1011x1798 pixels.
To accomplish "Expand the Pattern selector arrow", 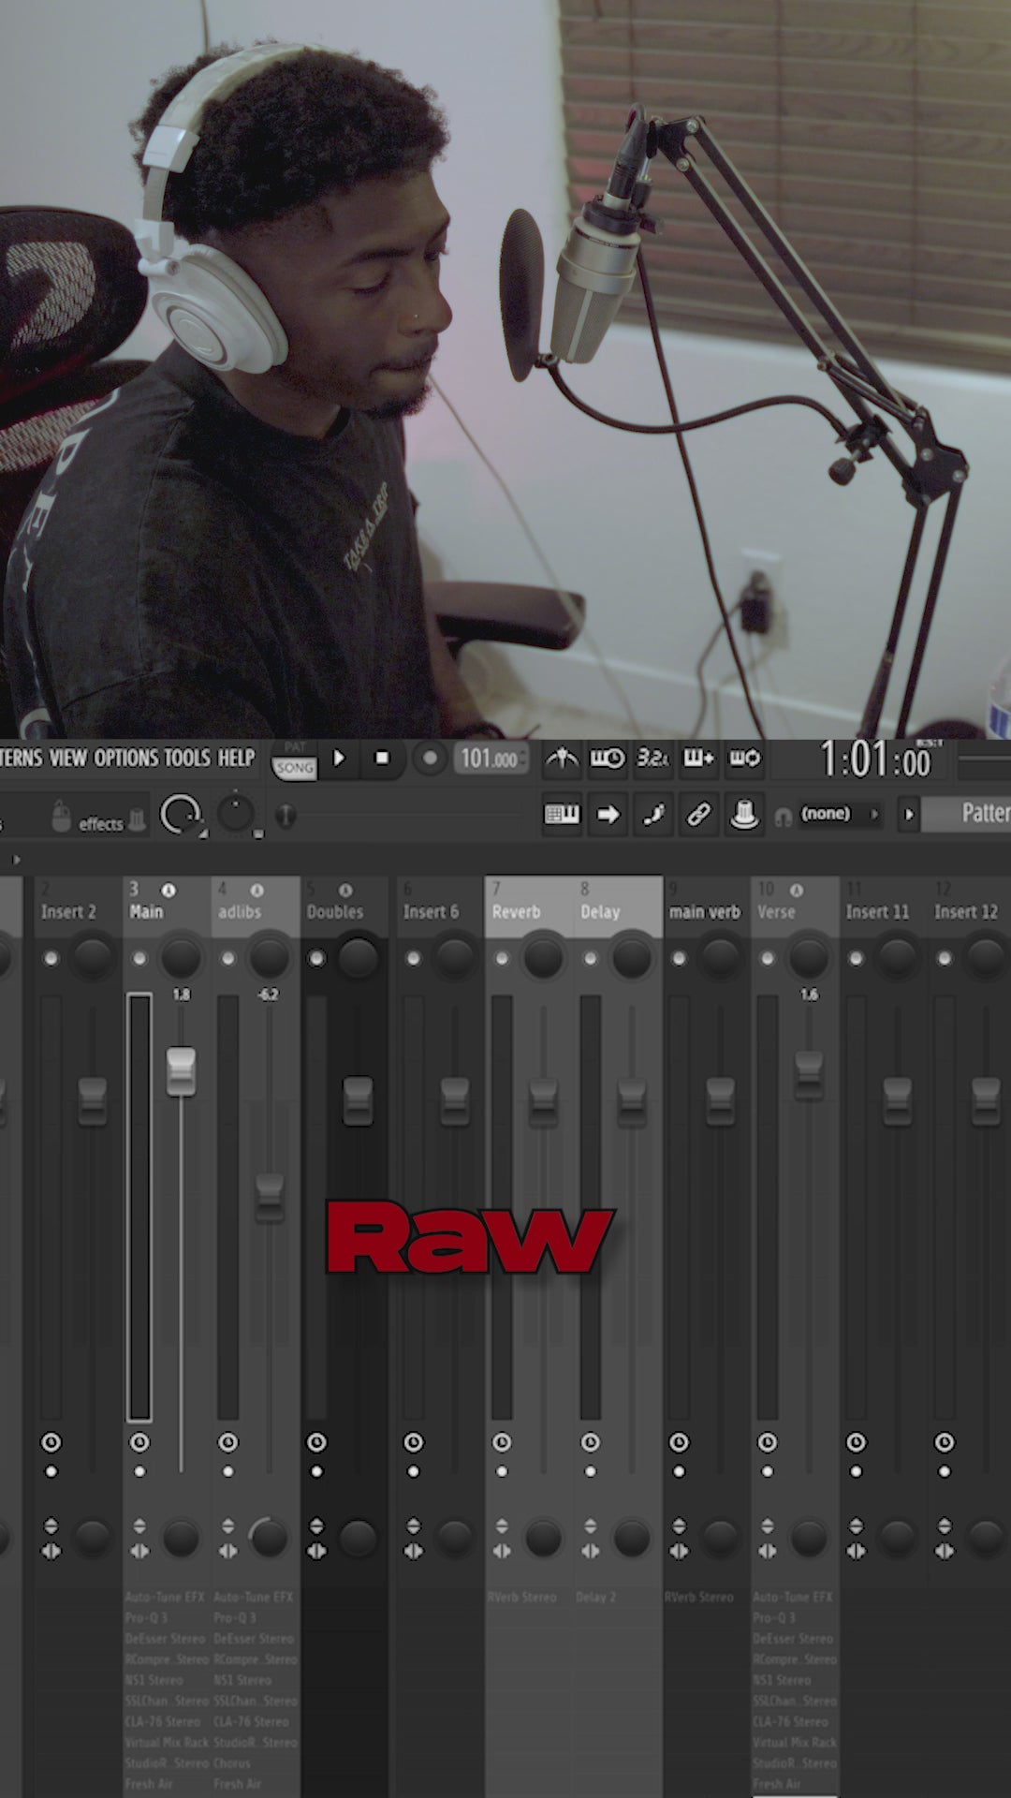I will 908,815.
